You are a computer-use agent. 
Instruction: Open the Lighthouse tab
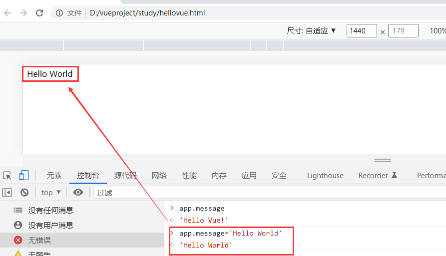click(x=325, y=176)
